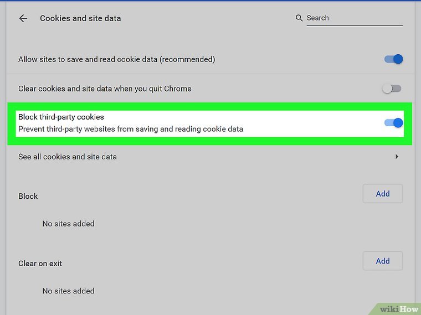Enable clear cookies when quitting Chrome toggle
The height and width of the screenshot is (315, 421).
(x=392, y=89)
